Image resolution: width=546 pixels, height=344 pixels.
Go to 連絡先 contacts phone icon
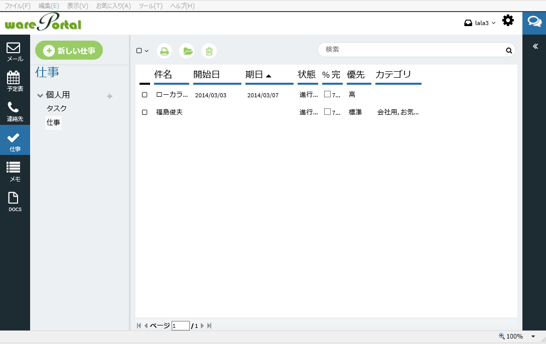point(15,111)
